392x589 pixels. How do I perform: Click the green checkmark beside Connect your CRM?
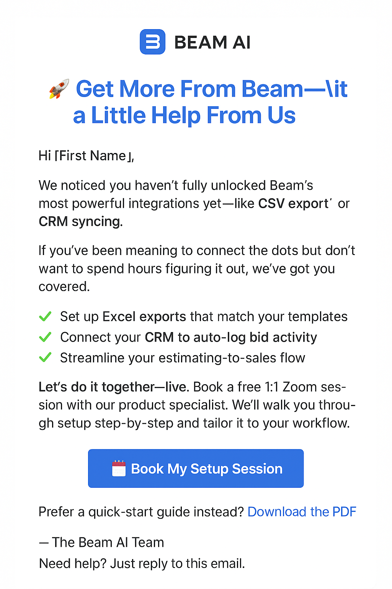45,337
